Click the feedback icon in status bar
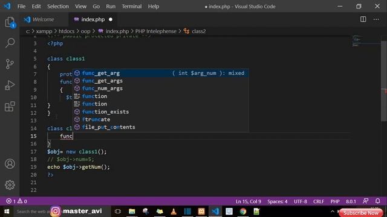The image size is (387, 217). click(365, 201)
